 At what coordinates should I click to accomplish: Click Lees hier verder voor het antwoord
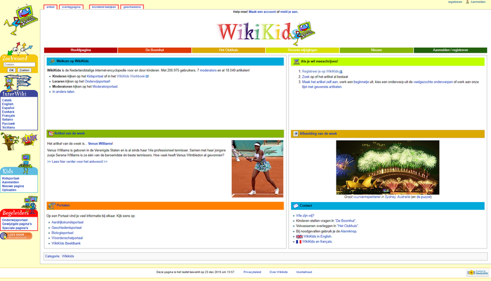77,162
